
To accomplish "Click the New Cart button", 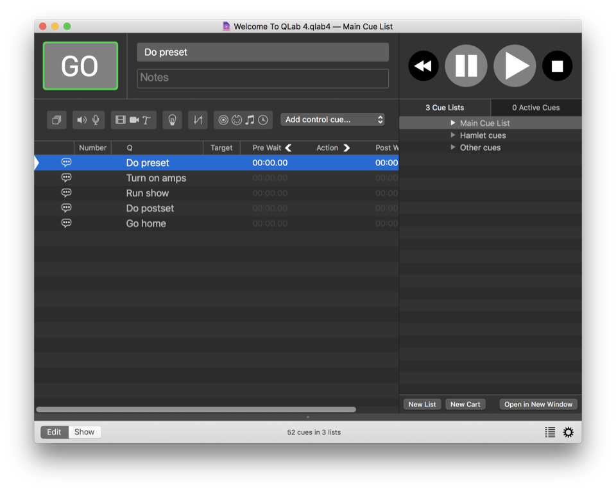I will tap(465, 404).
